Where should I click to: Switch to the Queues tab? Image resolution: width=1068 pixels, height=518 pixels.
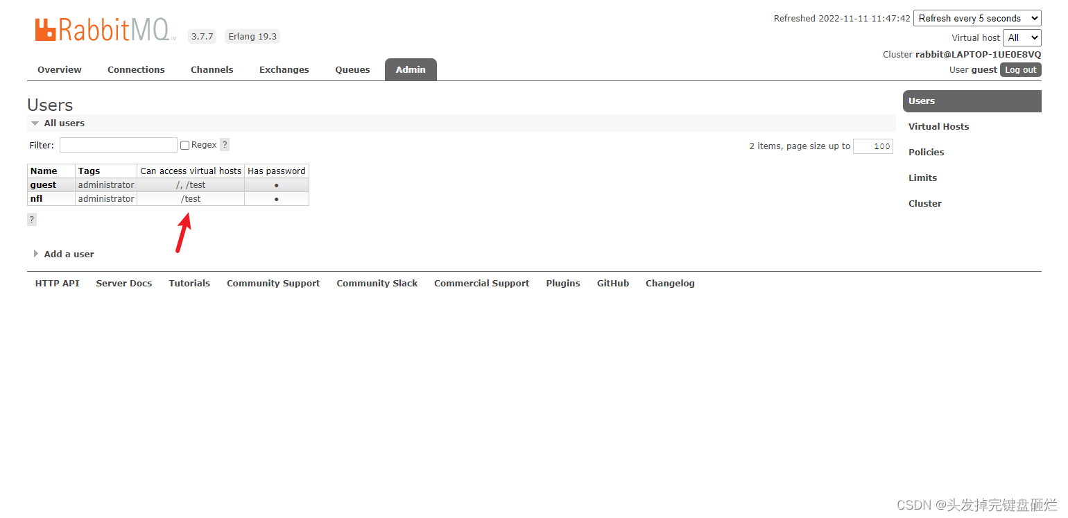tap(352, 69)
